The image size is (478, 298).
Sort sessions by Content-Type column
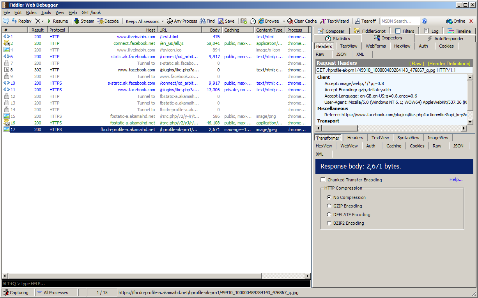(x=269, y=30)
